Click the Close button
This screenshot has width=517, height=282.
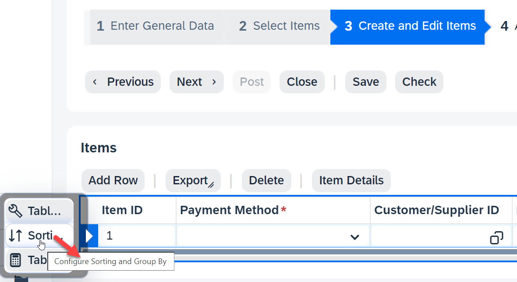click(302, 82)
